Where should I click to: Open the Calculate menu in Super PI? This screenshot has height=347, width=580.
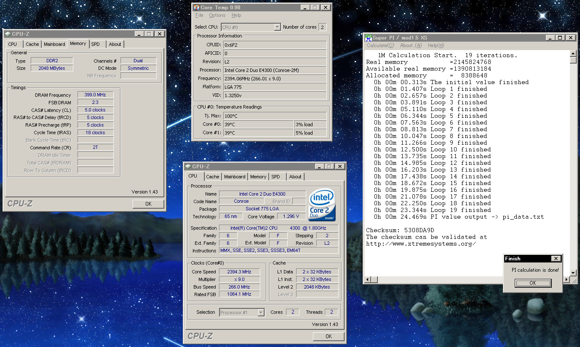(380, 45)
